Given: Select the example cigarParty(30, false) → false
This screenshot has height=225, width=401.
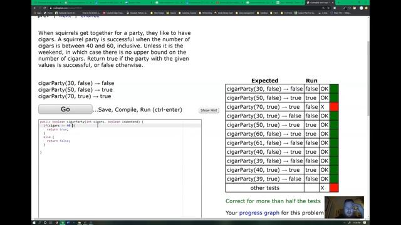Looking at the screenshot, I should [x=76, y=83].
